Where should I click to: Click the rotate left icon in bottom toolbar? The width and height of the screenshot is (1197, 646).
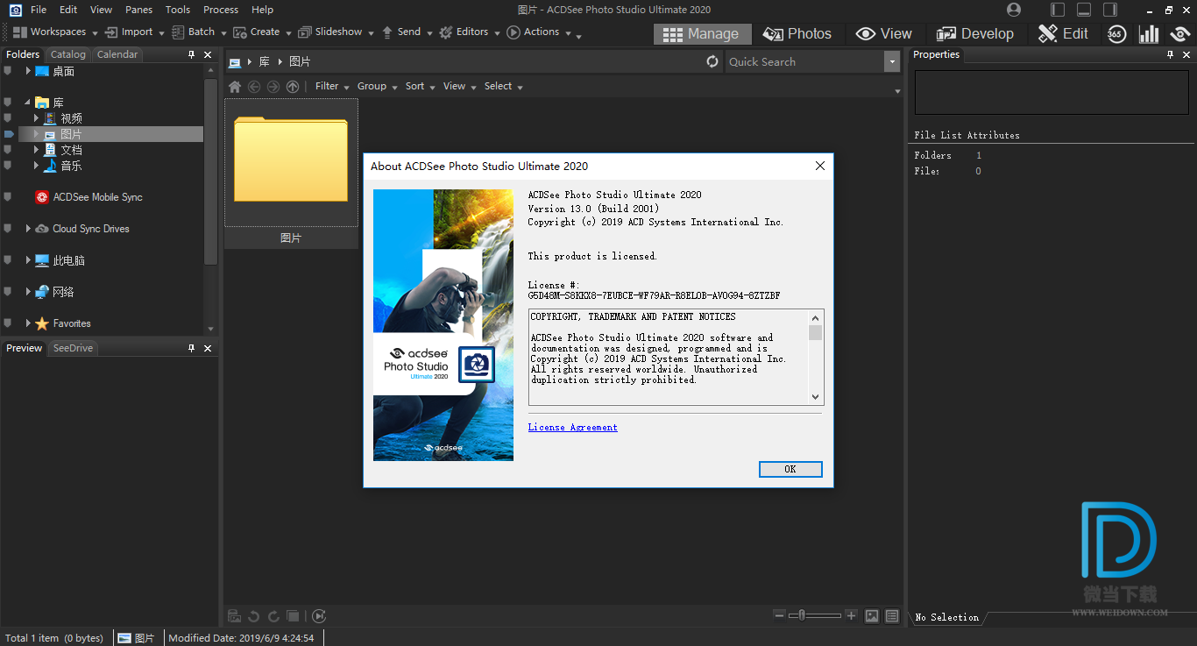[254, 616]
